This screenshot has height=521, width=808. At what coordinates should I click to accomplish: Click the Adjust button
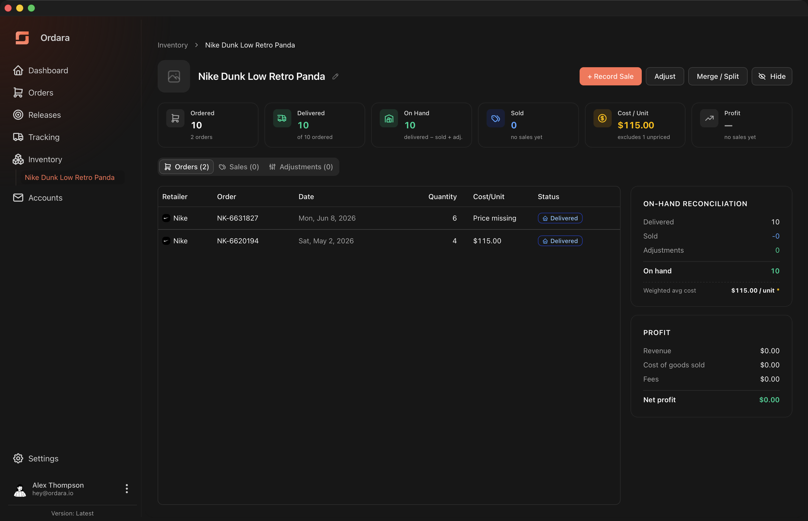point(665,76)
